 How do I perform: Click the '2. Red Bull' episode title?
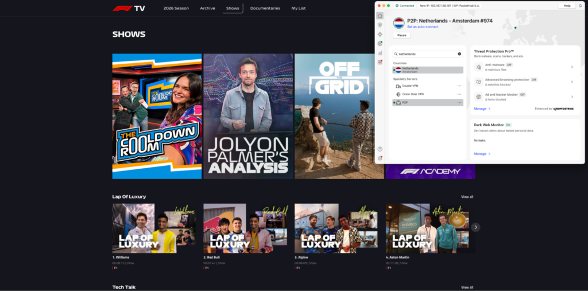tap(212, 258)
